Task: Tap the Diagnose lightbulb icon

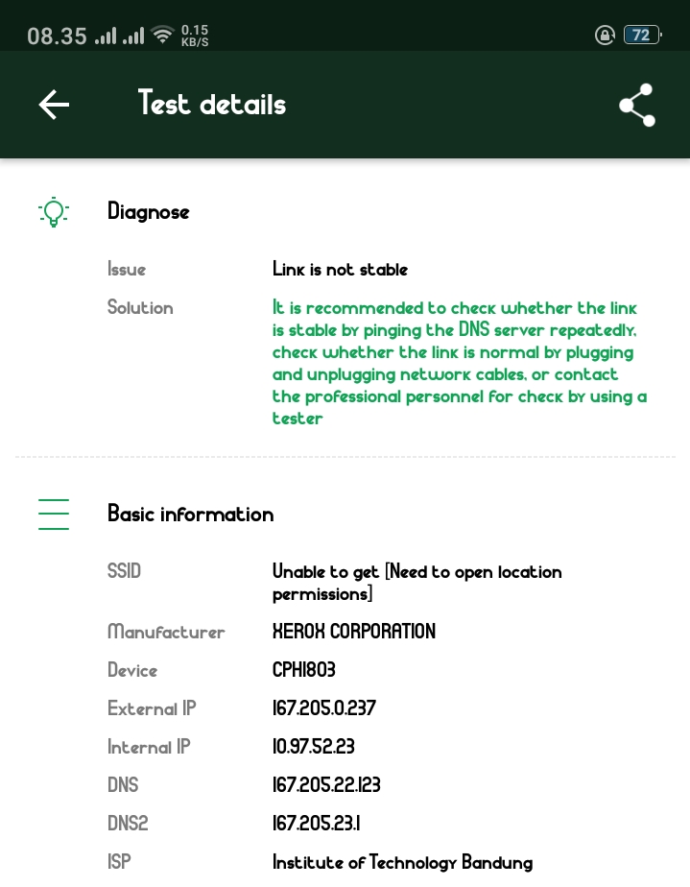Action: coord(54,211)
